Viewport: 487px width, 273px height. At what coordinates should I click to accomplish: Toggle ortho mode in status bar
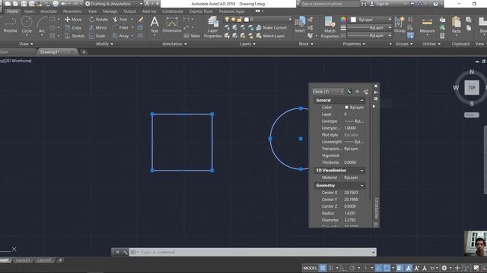click(x=344, y=268)
